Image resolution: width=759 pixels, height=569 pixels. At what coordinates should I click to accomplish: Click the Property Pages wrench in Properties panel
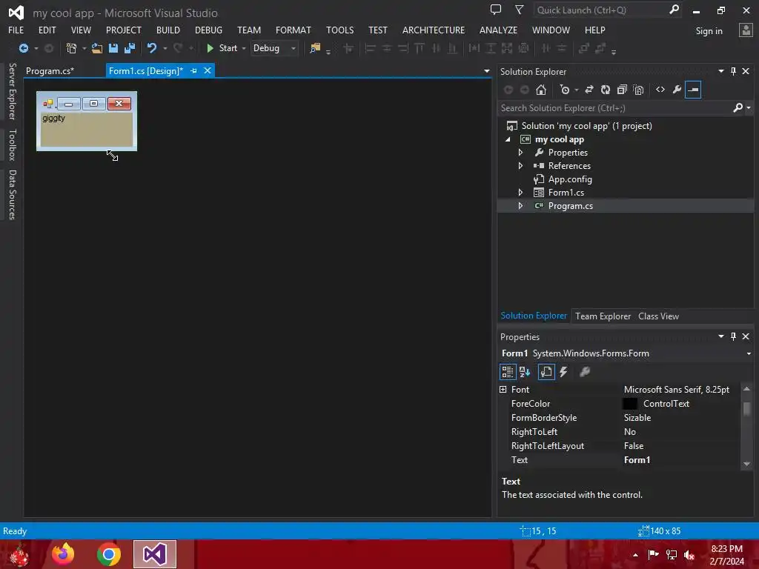pos(585,372)
